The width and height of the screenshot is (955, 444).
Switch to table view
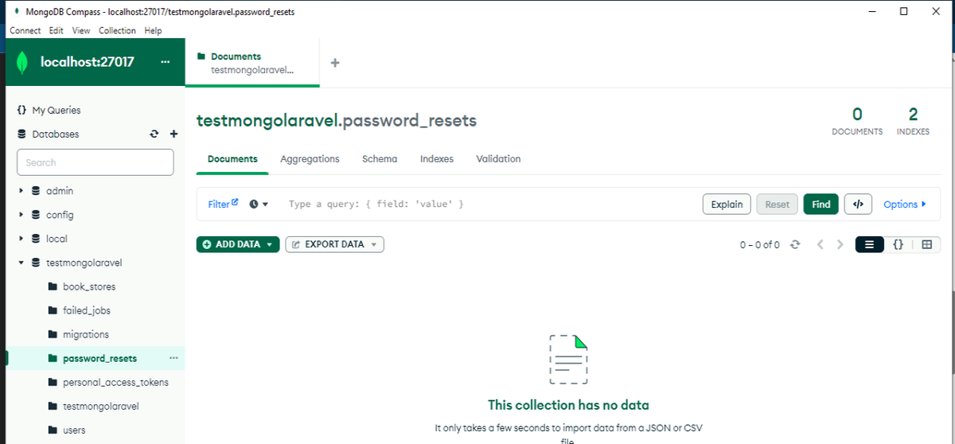coord(926,245)
